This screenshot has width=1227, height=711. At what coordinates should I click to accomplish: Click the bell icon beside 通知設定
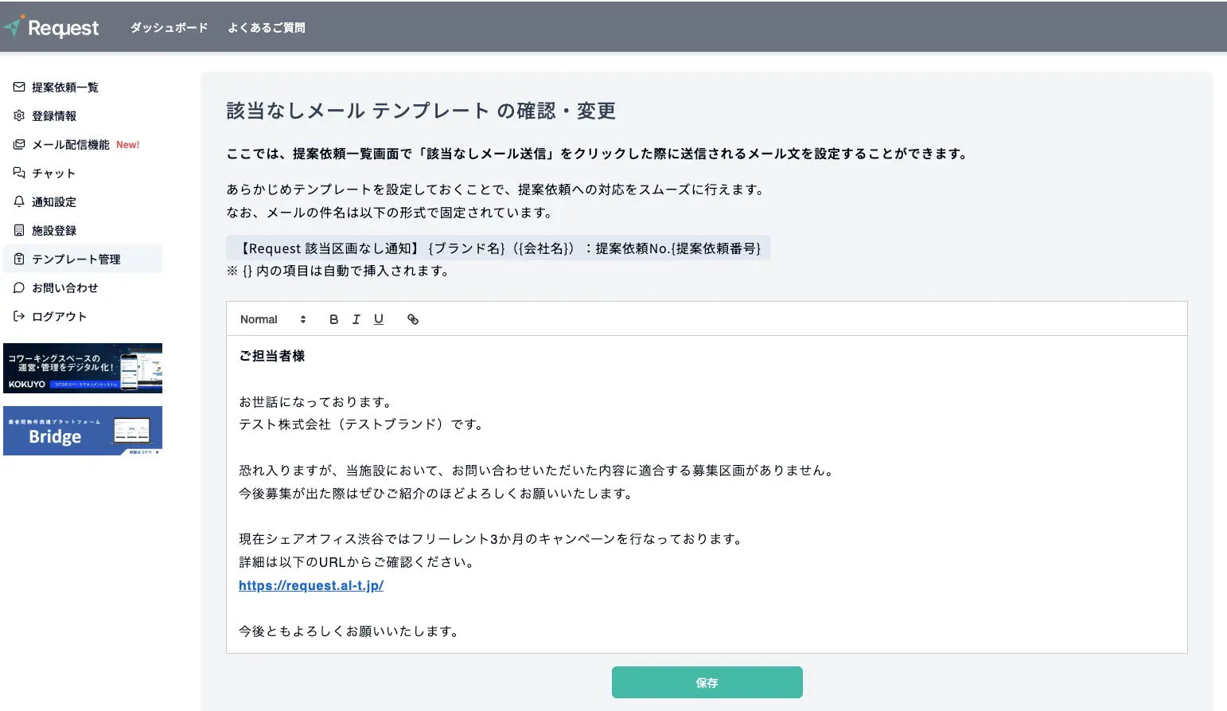coord(19,201)
